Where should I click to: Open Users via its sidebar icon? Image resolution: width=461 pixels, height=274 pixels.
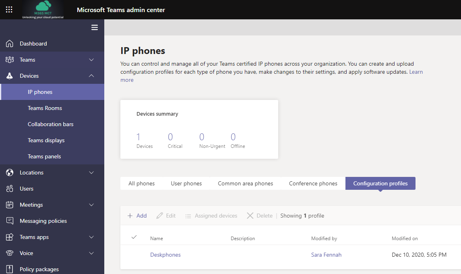pyautogui.click(x=9, y=188)
